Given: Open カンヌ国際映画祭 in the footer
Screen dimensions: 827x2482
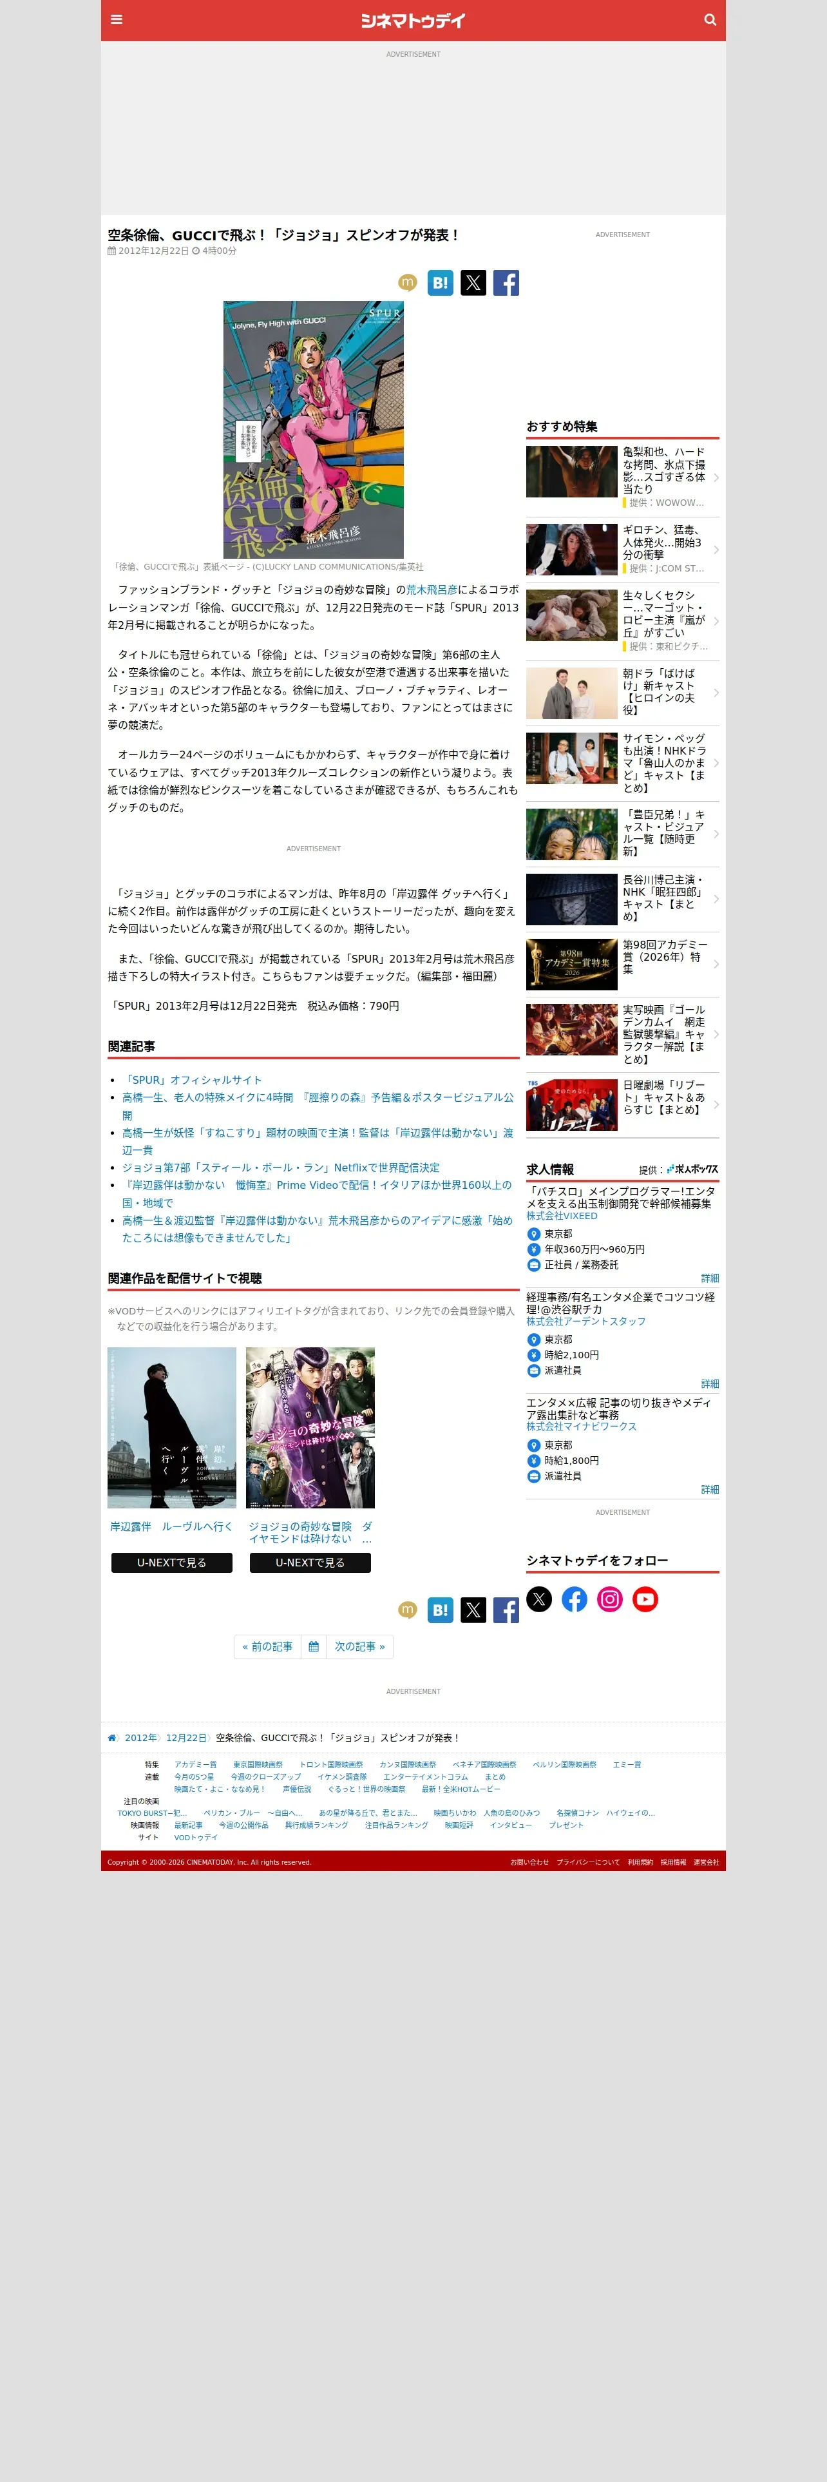Looking at the screenshot, I should click(407, 1764).
